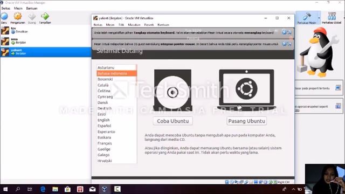Click the Pasang Ubuntu button

247,121
